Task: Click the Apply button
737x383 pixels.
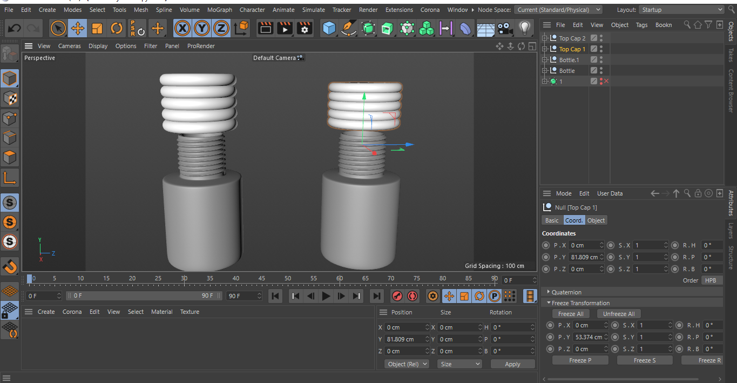Action: click(x=512, y=364)
